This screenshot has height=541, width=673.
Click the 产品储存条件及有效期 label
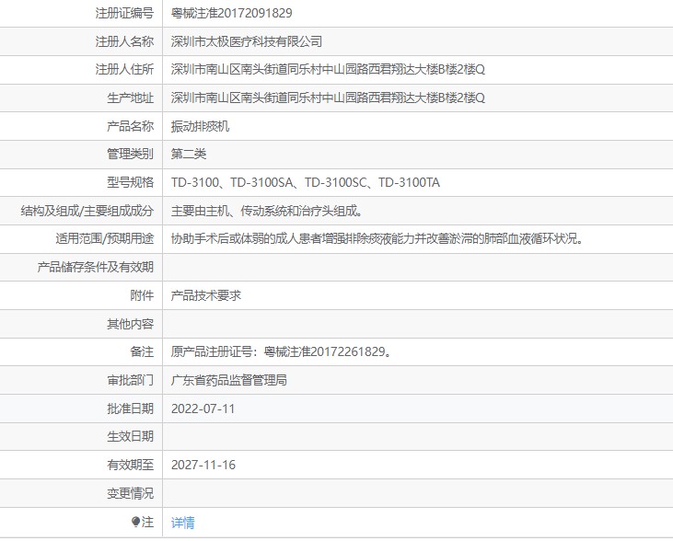95,268
